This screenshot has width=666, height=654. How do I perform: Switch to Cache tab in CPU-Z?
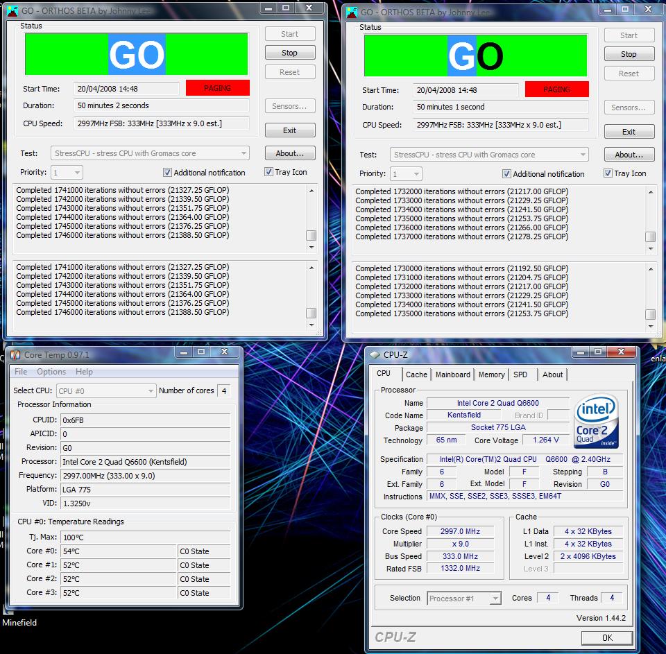pos(416,375)
